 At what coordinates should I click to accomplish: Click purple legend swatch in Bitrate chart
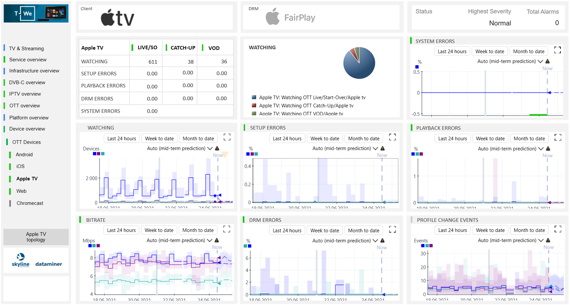click(x=98, y=245)
